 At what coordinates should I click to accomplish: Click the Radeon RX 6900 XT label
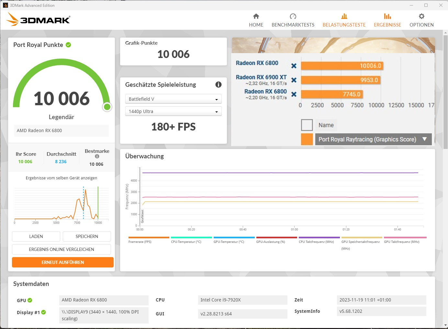pyautogui.click(x=261, y=77)
